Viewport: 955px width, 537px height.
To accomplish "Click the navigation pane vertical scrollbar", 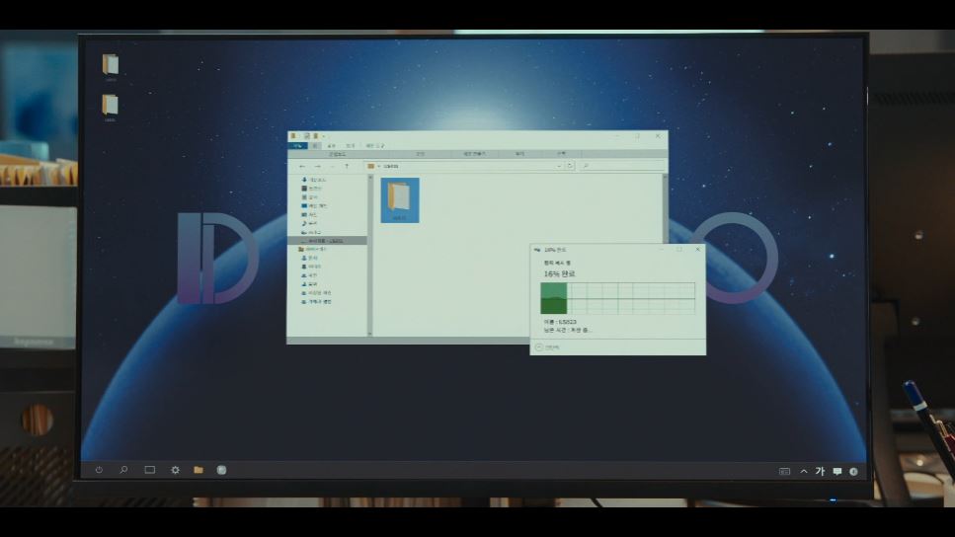I will [x=369, y=255].
